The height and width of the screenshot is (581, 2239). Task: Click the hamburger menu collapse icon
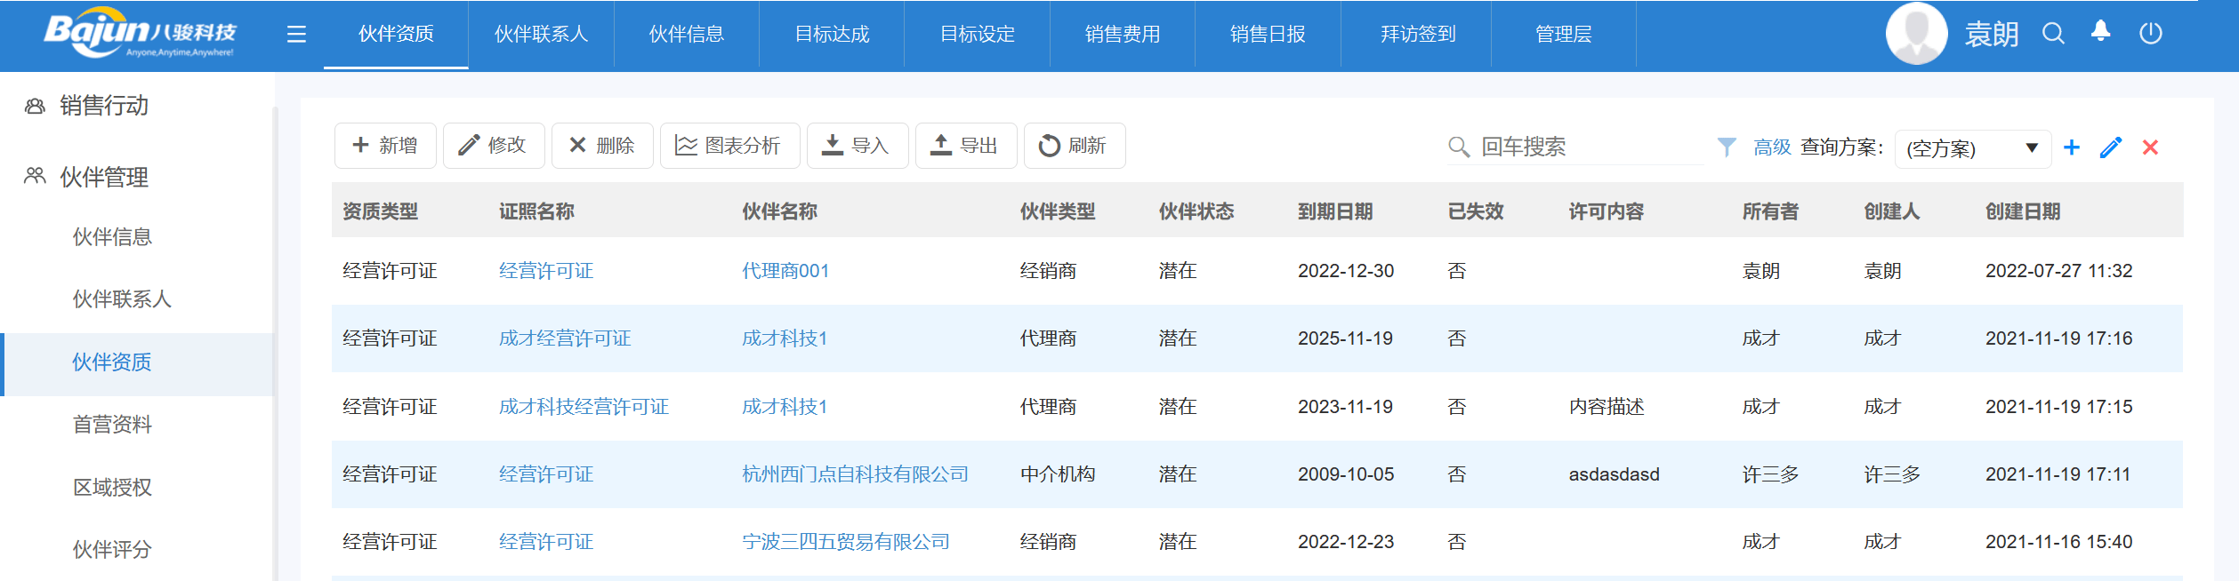point(296,35)
